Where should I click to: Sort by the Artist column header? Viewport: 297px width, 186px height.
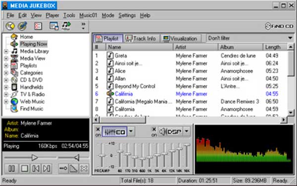(x=196, y=47)
